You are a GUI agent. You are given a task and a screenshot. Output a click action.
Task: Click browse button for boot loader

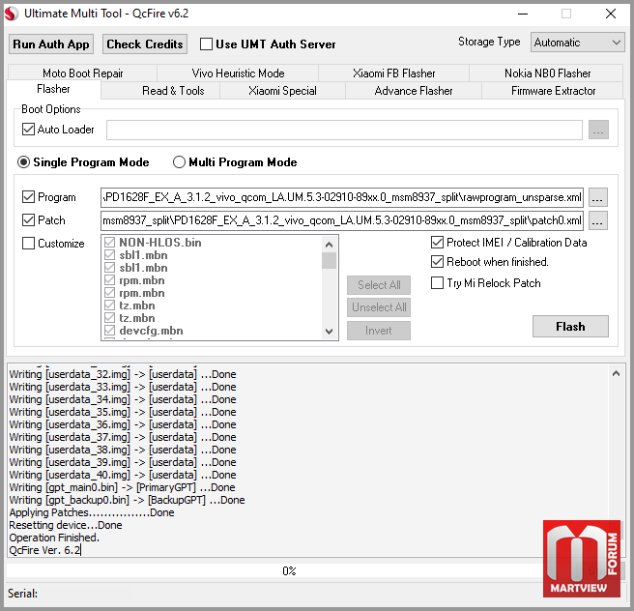[x=598, y=130]
